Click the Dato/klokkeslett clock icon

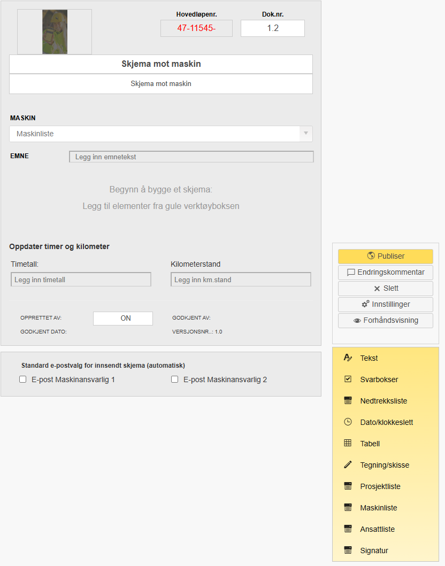(348, 422)
